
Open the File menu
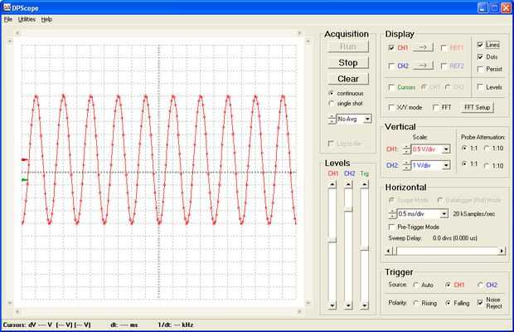(8, 19)
